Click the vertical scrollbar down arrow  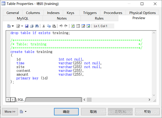pyautogui.click(x=154, y=95)
